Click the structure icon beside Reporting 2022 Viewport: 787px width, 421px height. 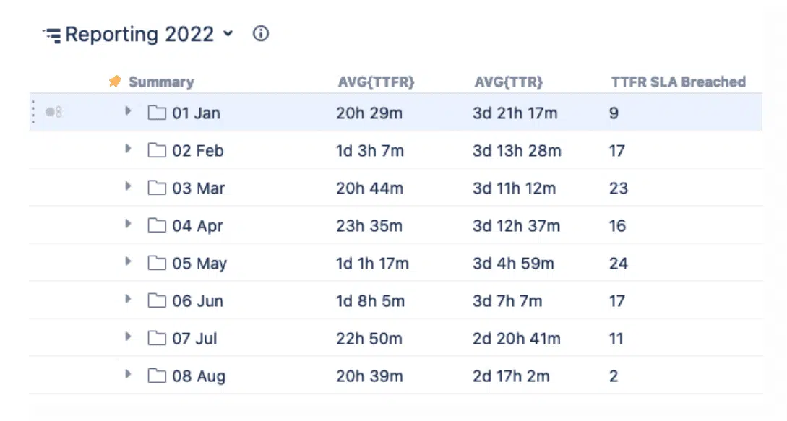tap(52, 35)
